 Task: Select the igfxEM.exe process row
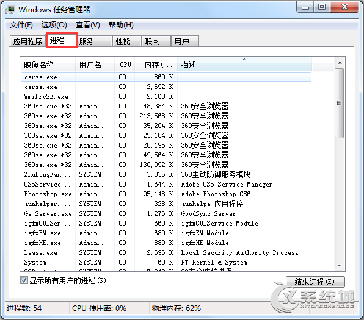[166, 233]
